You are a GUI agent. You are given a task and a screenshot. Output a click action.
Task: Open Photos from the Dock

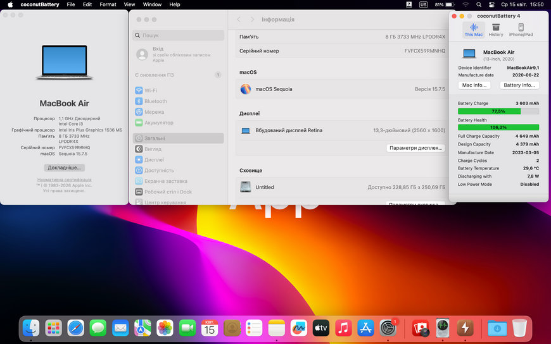pos(165,328)
